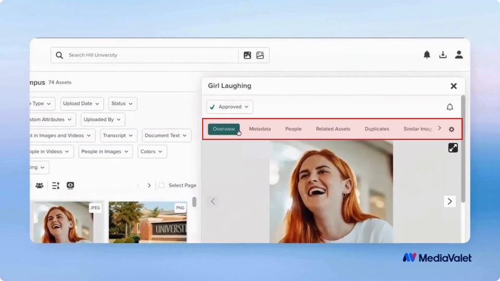Go to the next asset preview arrow
The height and width of the screenshot is (281, 500).
pyautogui.click(x=449, y=201)
